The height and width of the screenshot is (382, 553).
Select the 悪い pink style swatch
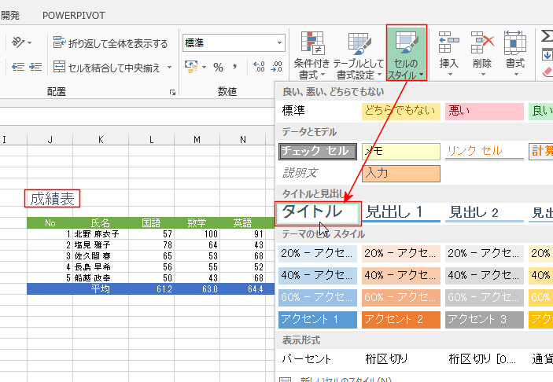point(481,111)
